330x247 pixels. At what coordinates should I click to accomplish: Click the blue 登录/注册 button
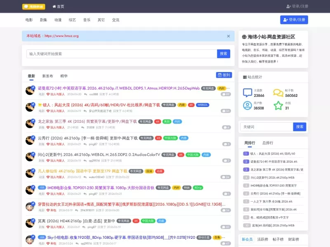click(x=294, y=20)
